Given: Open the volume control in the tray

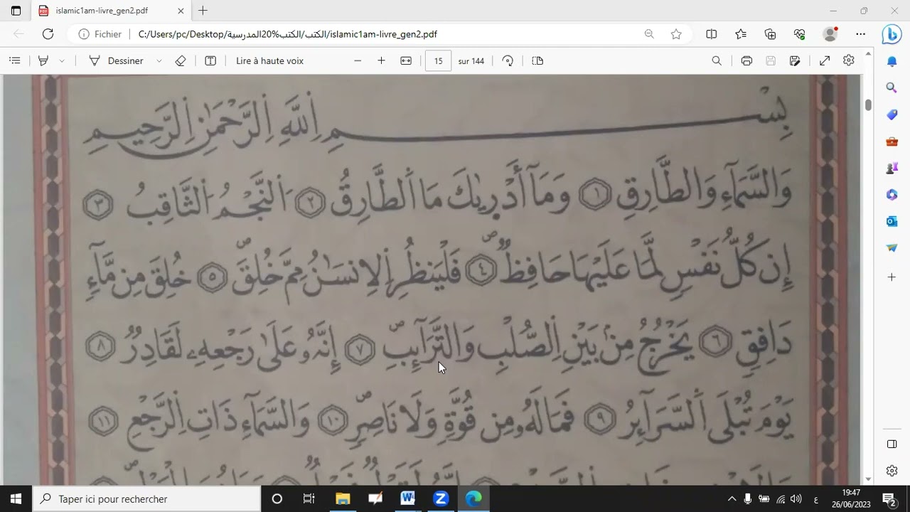Looking at the screenshot, I should pyautogui.click(x=796, y=499).
